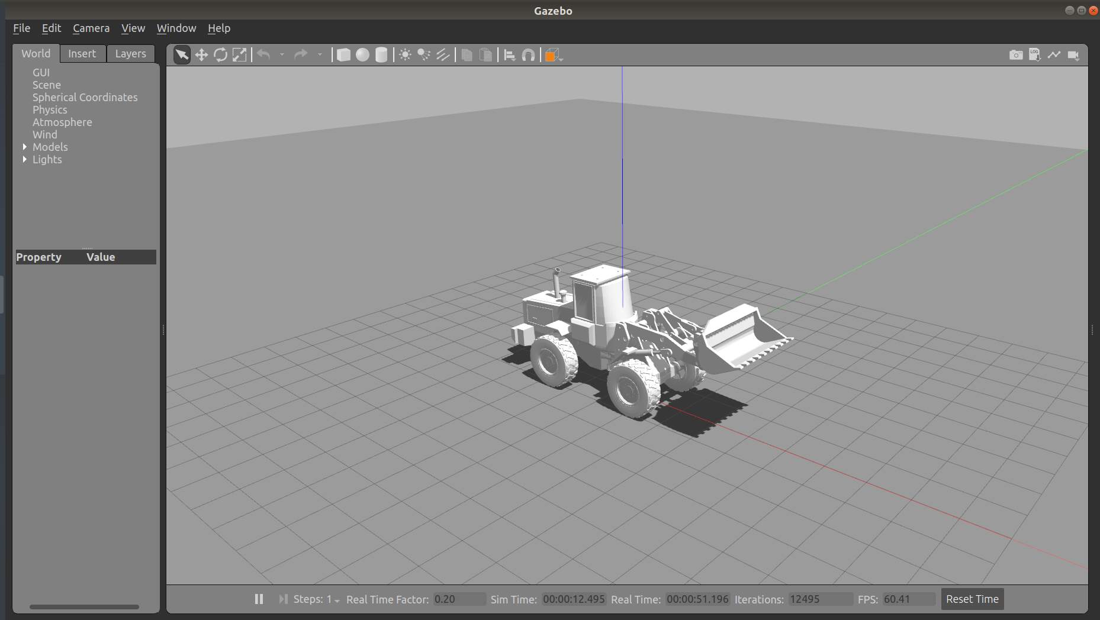The height and width of the screenshot is (620, 1100).
Task: Pause the simulation
Action: [259, 599]
